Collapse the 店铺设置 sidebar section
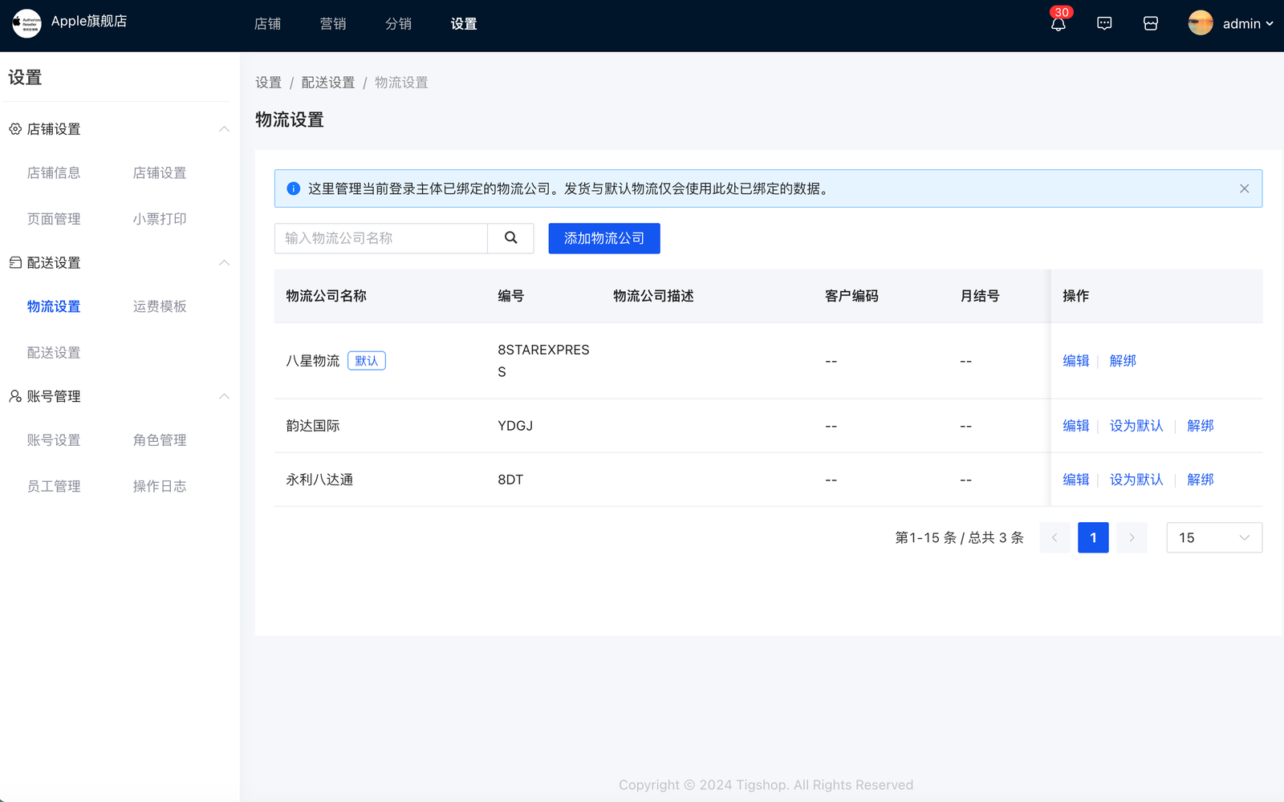 [224, 129]
